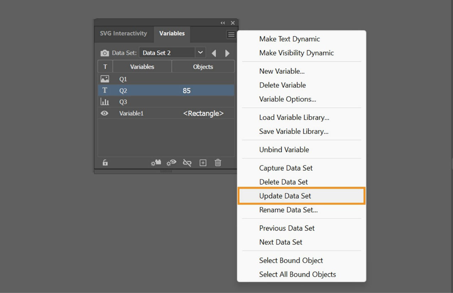This screenshot has height=293, width=453.
Task: Click the Capture Data Set camera icon
Action: point(105,53)
